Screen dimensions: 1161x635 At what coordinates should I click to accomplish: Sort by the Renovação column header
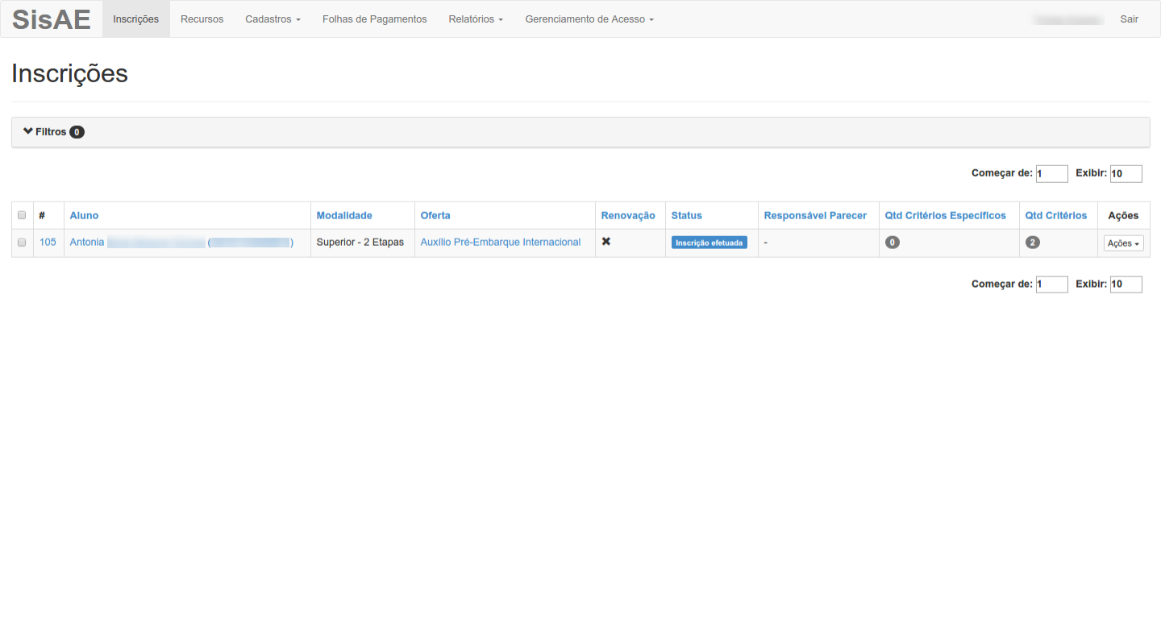(x=628, y=215)
